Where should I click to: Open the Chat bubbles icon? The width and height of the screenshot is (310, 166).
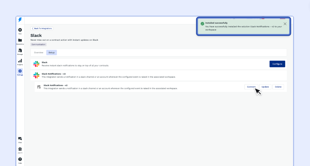[20, 139]
